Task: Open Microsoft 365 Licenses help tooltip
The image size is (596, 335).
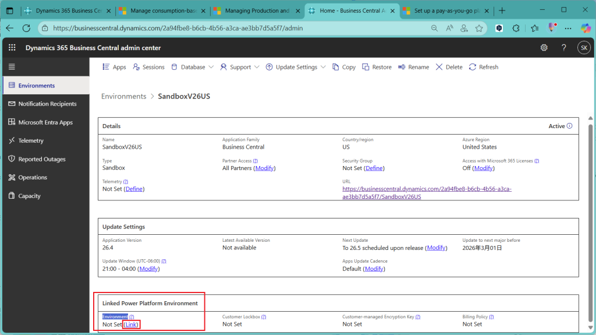Action: coord(537,161)
